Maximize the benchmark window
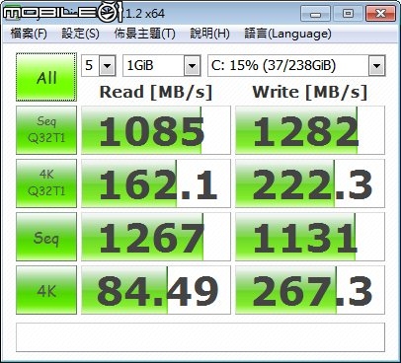Image resolution: width=401 pixels, height=363 pixels. pyautogui.click(x=348, y=14)
